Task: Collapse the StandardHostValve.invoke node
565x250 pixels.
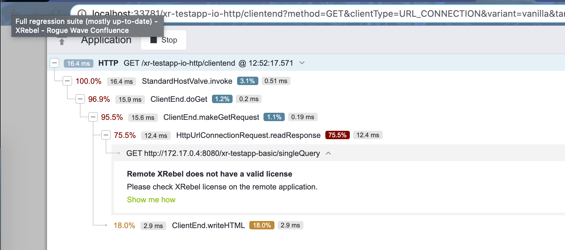Action: coord(67,81)
